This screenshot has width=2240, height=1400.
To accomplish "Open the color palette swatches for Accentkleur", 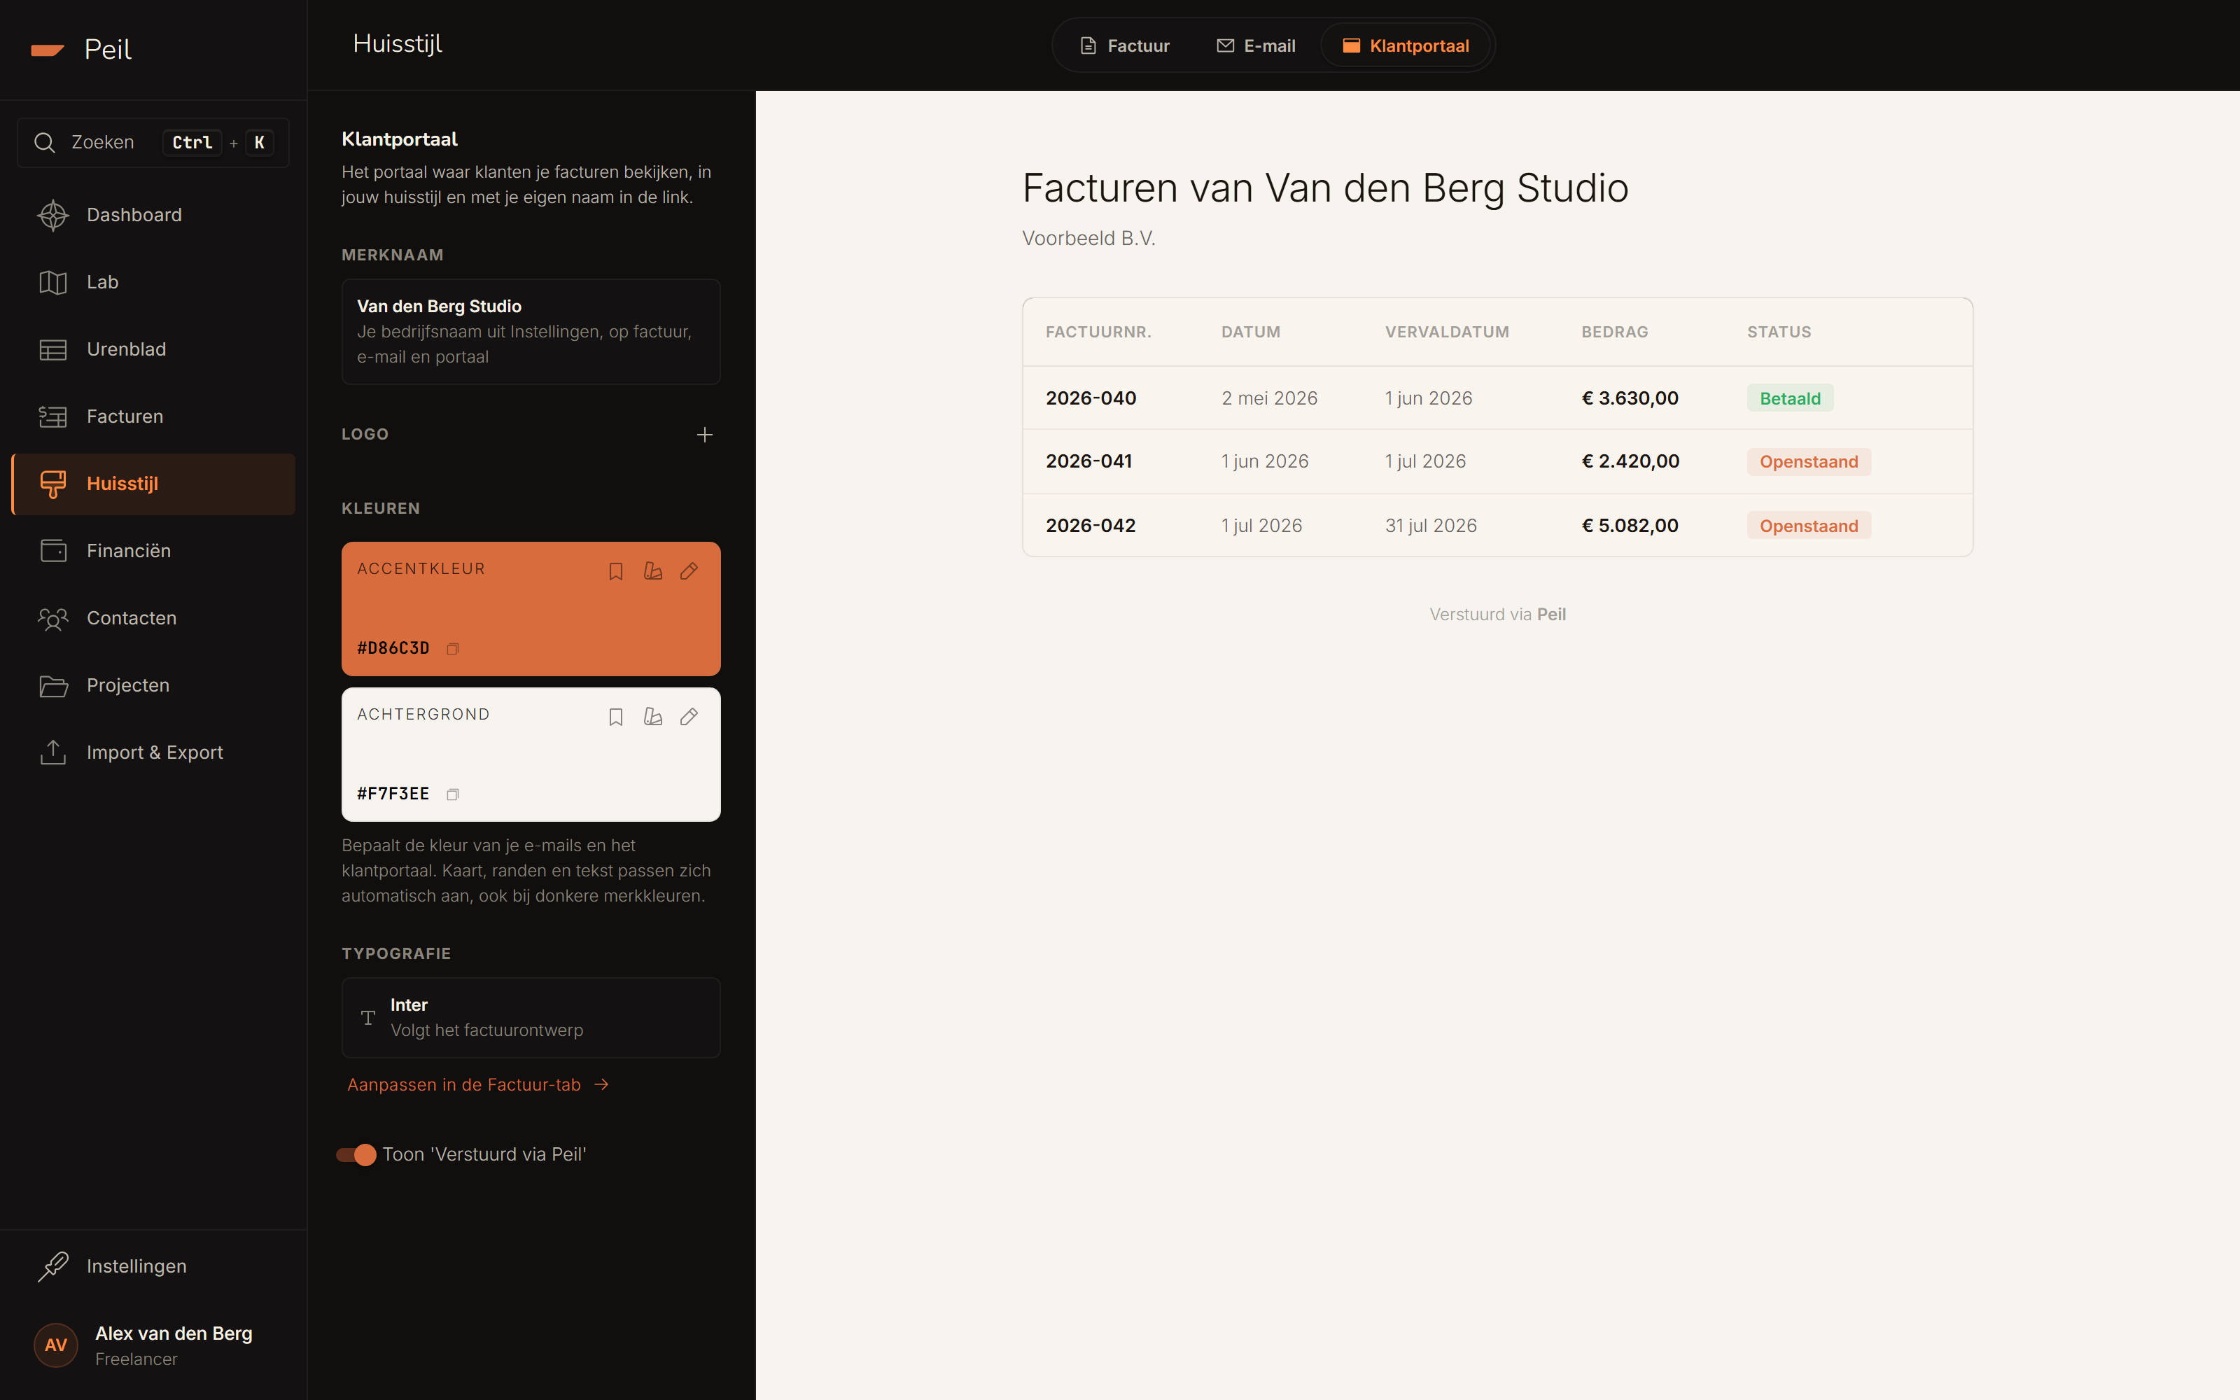I will coord(652,571).
